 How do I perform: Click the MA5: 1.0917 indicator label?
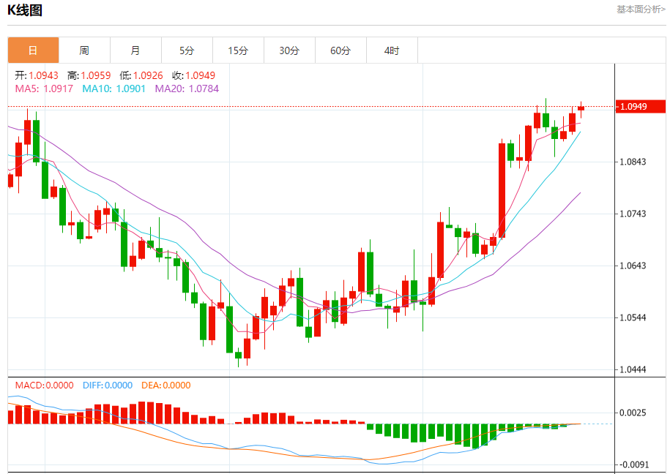pos(44,89)
